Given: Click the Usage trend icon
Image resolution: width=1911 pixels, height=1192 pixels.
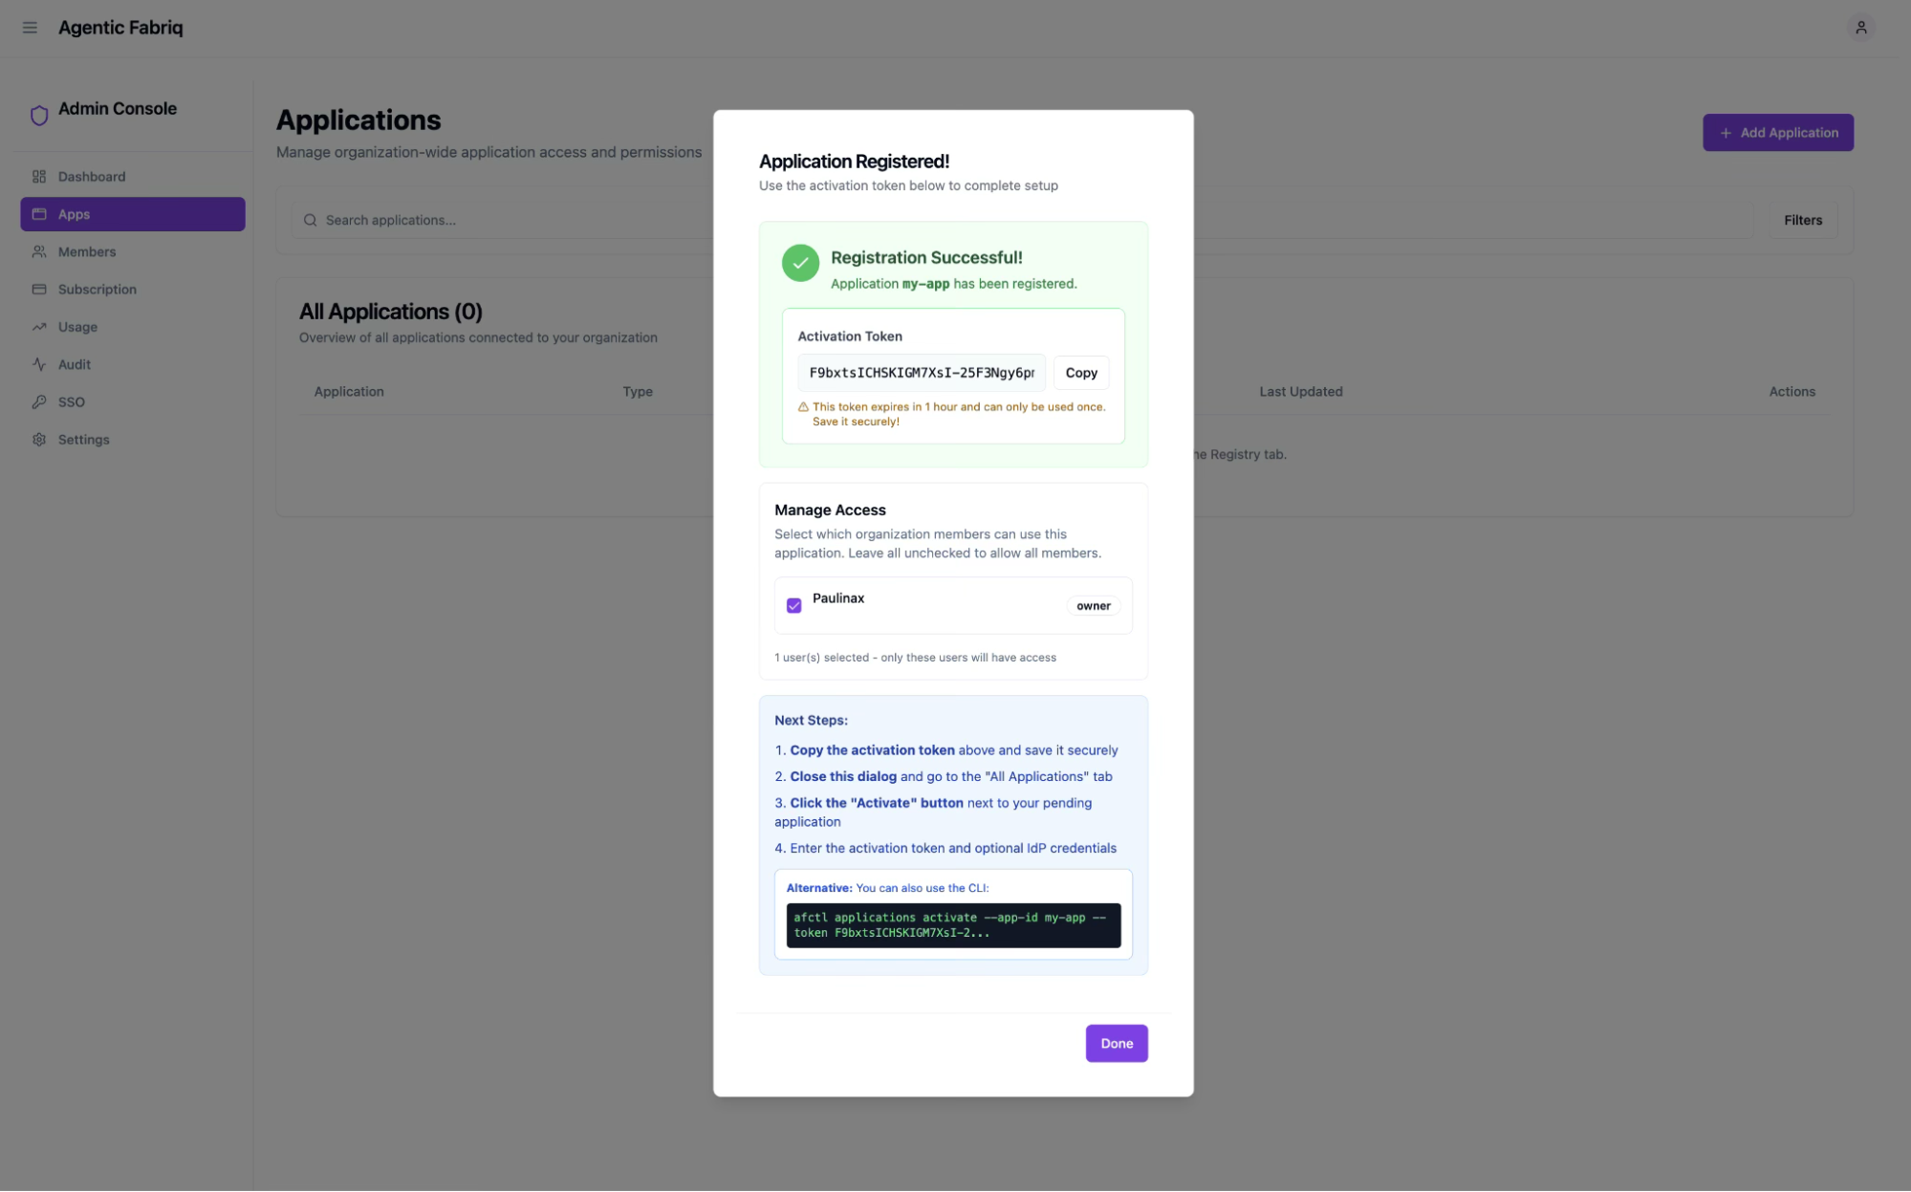Looking at the screenshot, I should coord(39,327).
